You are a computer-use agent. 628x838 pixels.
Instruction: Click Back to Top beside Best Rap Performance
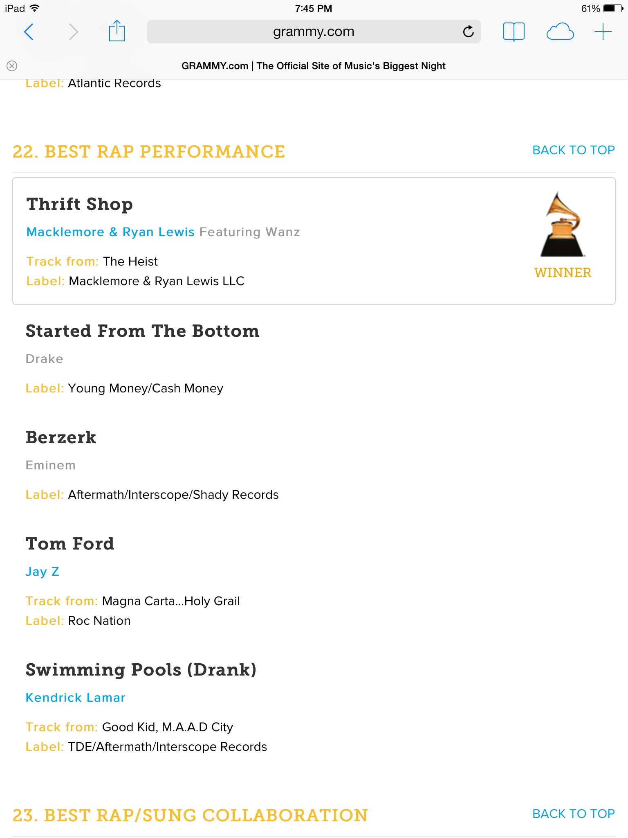[573, 150]
